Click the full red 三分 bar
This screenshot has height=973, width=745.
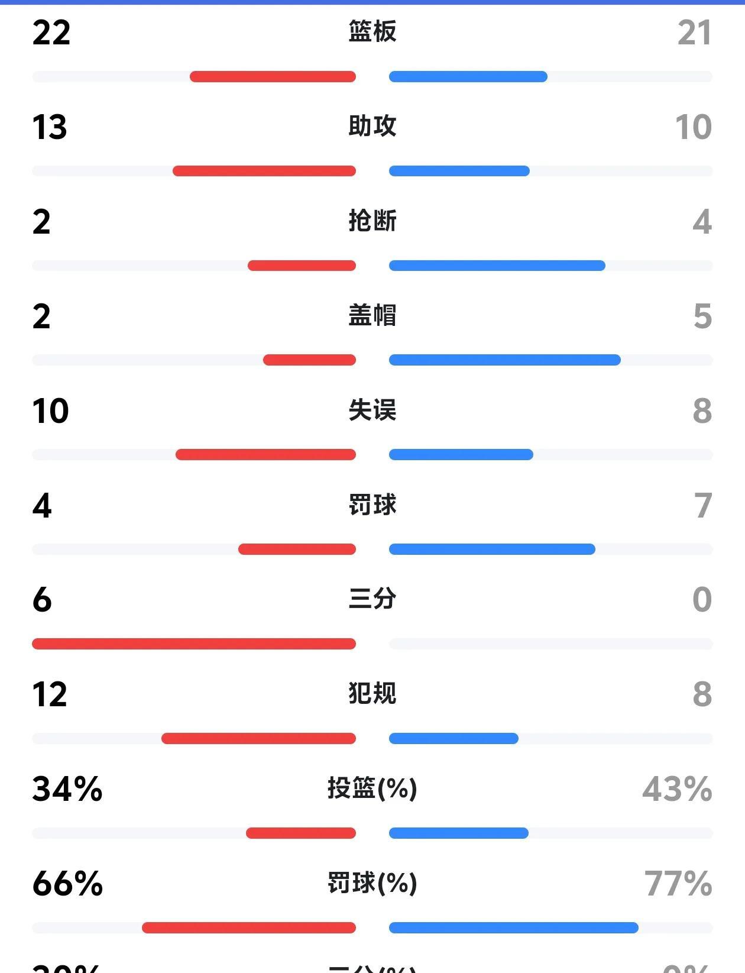click(x=194, y=644)
